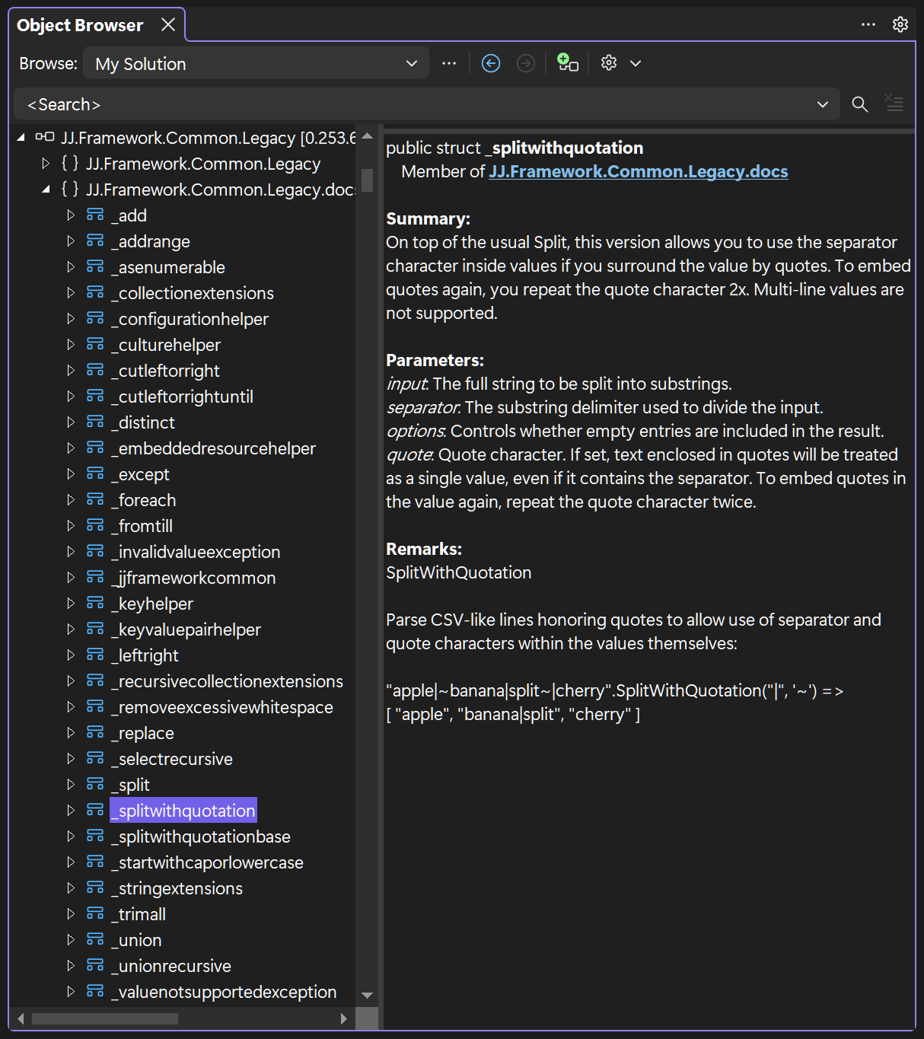Select _recursivecollectionextensions in the tree
924x1039 pixels.
tap(227, 681)
